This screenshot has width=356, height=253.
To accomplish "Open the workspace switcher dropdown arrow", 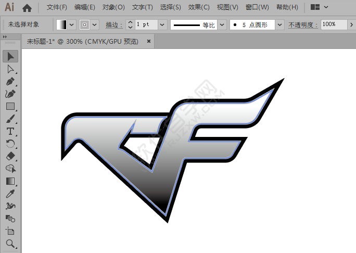I will click(326, 7).
